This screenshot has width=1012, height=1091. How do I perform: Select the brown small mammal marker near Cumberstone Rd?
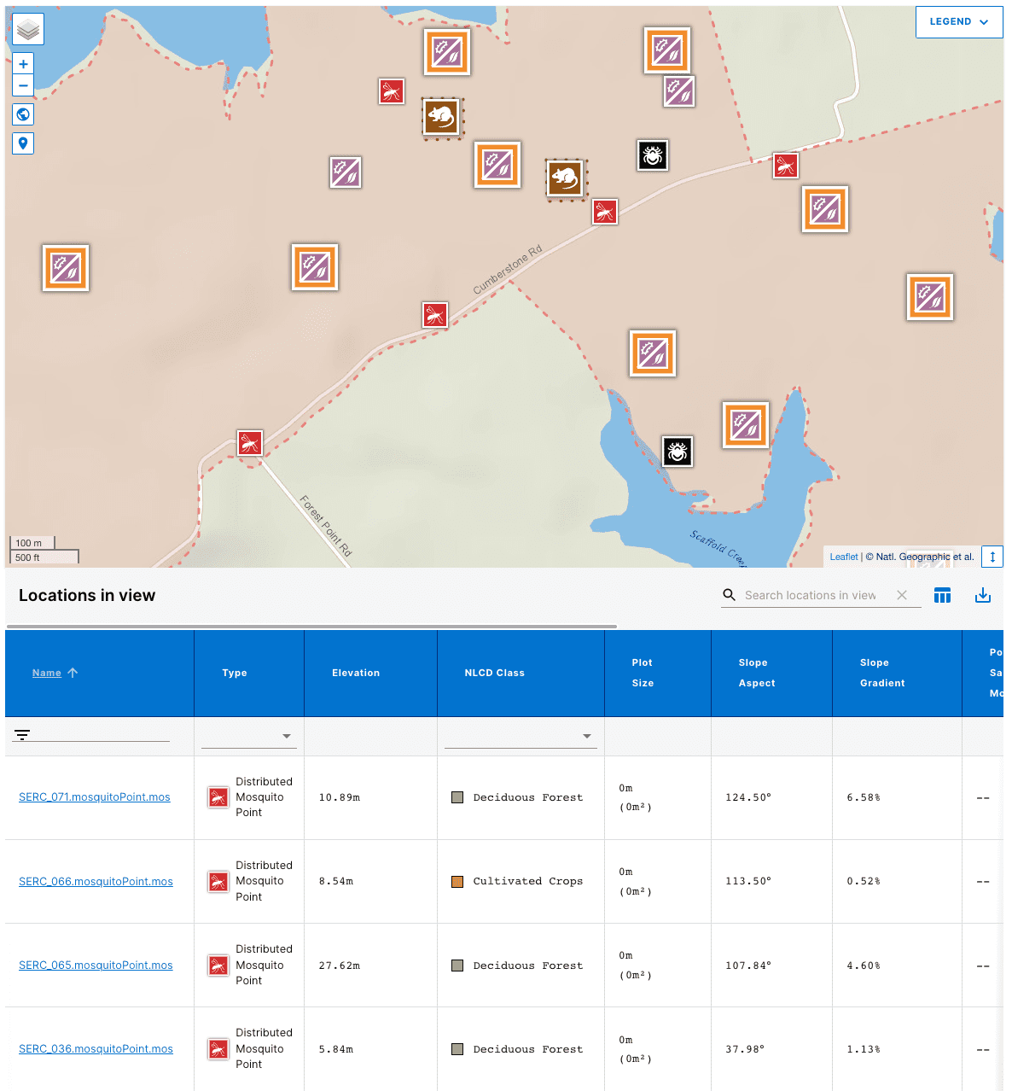click(565, 178)
